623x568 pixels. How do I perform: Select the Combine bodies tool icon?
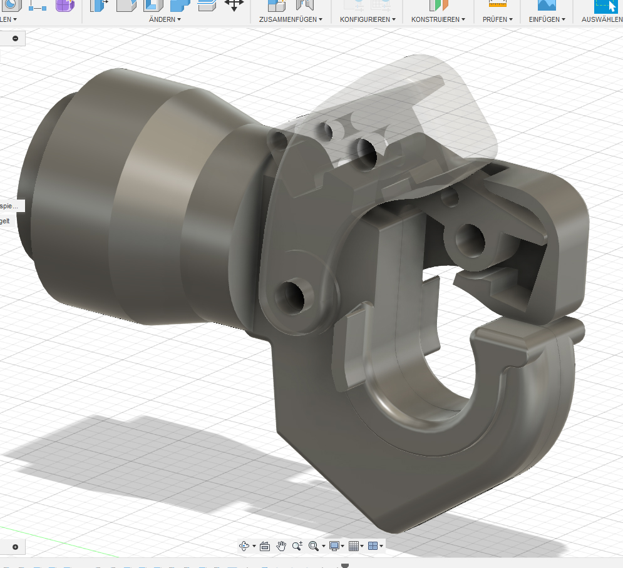180,5
